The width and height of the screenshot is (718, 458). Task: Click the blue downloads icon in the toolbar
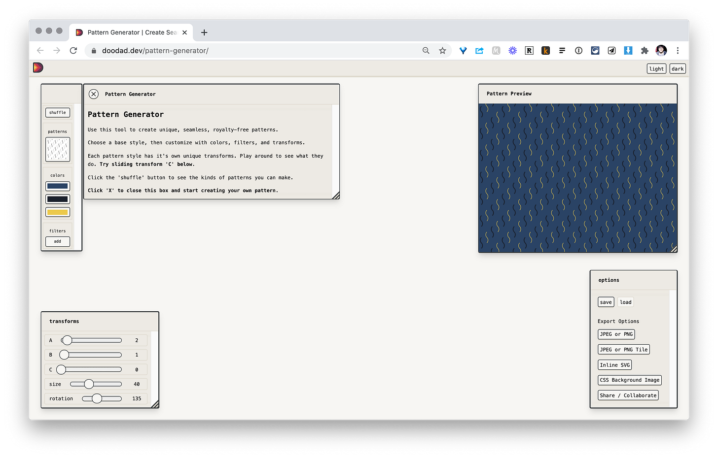tap(628, 50)
